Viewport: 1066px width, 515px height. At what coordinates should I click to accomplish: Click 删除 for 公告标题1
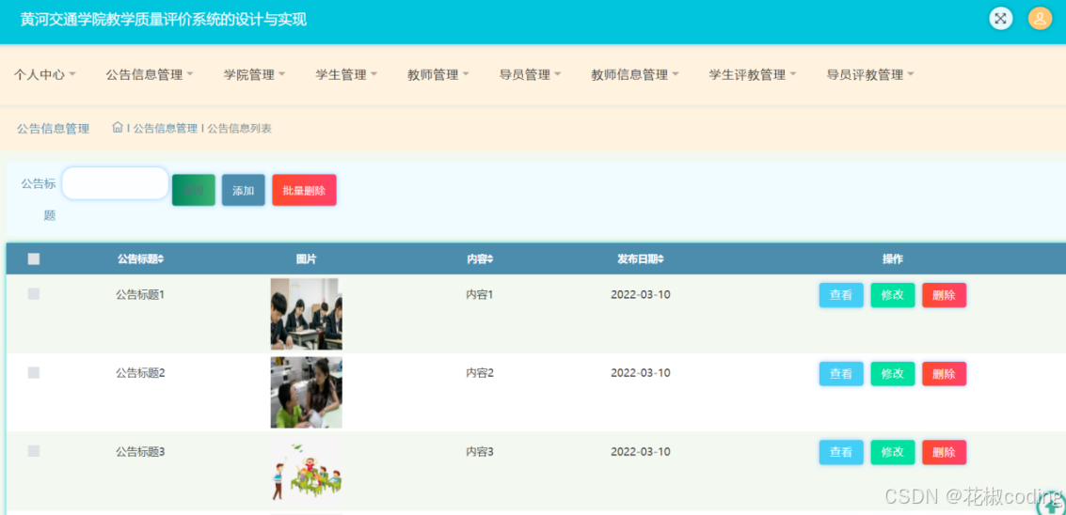(945, 295)
